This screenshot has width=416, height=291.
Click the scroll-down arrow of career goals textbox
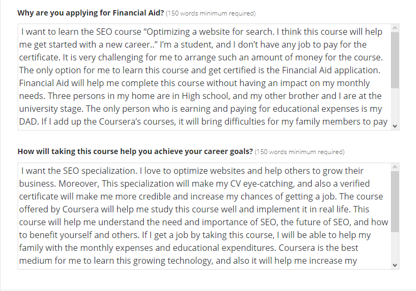pos(395,265)
